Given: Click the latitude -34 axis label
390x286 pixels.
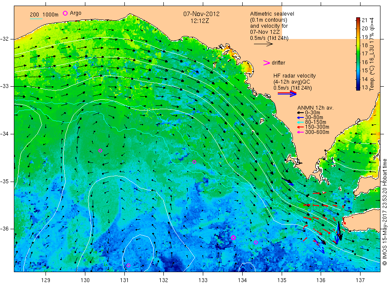Looking at the screenshot, I should [x=4, y=134].
